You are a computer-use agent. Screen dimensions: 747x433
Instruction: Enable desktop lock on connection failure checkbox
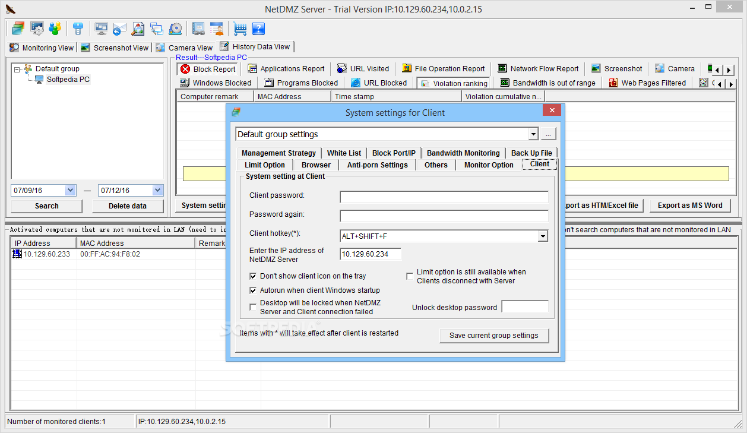tap(254, 307)
